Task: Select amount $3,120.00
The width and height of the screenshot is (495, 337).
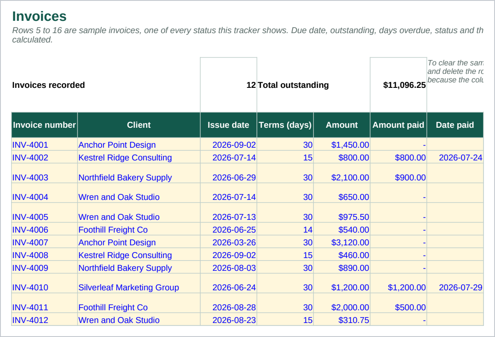Action: click(x=342, y=242)
